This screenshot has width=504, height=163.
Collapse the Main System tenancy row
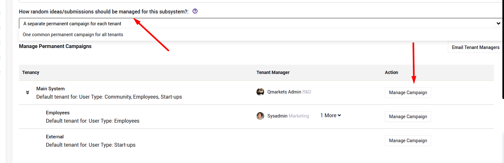[x=28, y=93]
